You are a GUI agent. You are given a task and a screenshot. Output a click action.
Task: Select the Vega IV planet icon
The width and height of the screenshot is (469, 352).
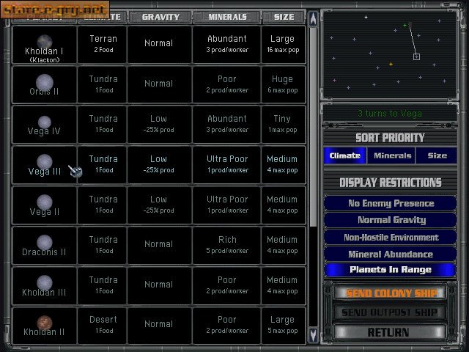click(x=45, y=122)
